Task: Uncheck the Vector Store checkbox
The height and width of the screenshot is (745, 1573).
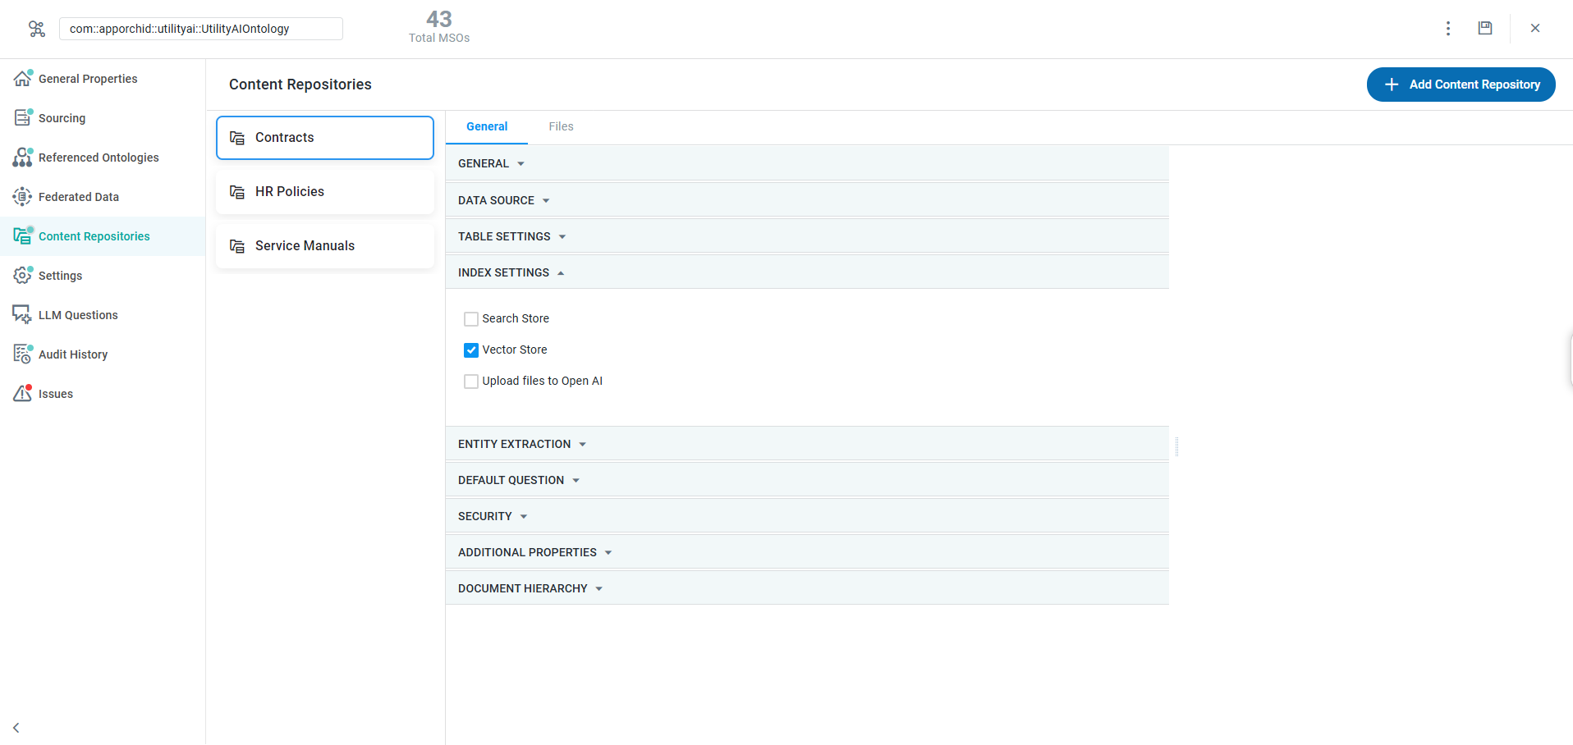Action: [x=471, y=350]
